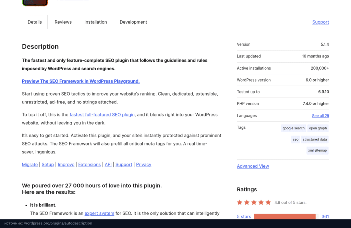This screenshot has width=351, height=228.
Task: Click the WordPress version value 6.0 or higher
Action: 317,80
